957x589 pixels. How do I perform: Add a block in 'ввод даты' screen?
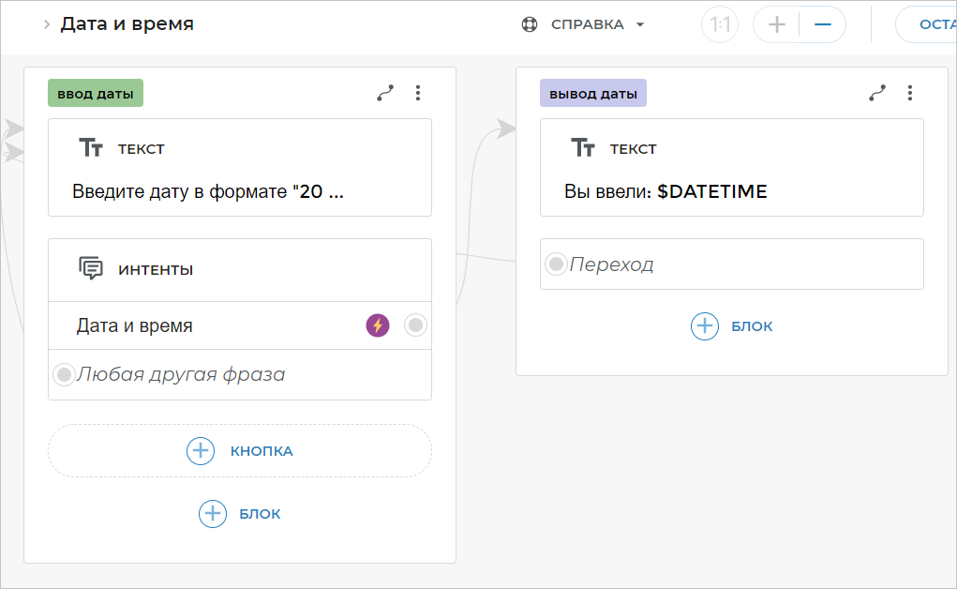[240, 514]
